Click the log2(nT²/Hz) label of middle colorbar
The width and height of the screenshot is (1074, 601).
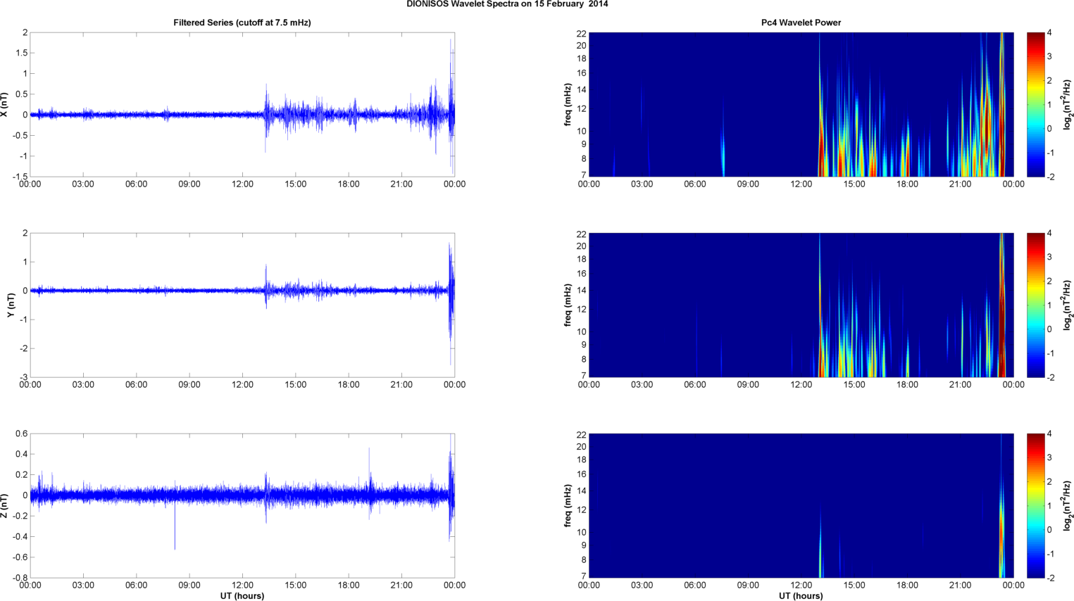tap(1068, 305)
